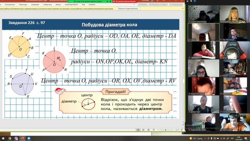Open the comments speech bubble icon

click(x=134, y=5)
